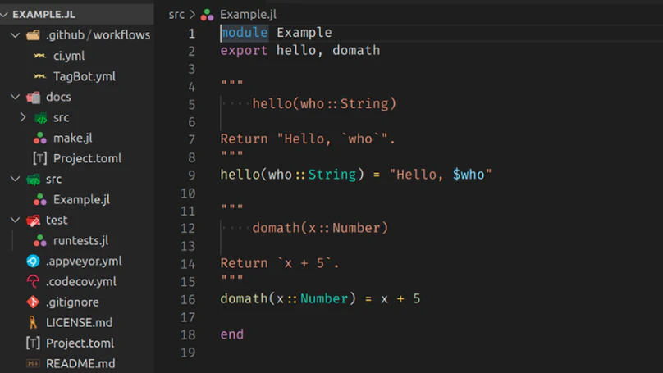Click the YAML icon beside ci.yml
Screen dimensions: 663x373
point(39,56)
